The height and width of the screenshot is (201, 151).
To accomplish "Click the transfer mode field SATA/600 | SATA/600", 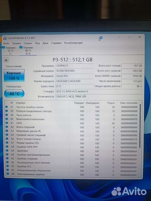I will point(75,81).
